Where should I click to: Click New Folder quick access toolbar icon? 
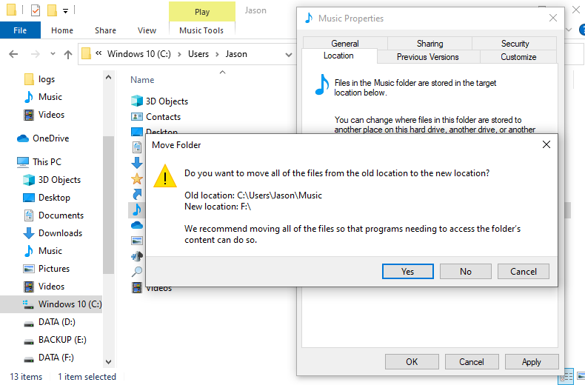[x=52, y=10]
